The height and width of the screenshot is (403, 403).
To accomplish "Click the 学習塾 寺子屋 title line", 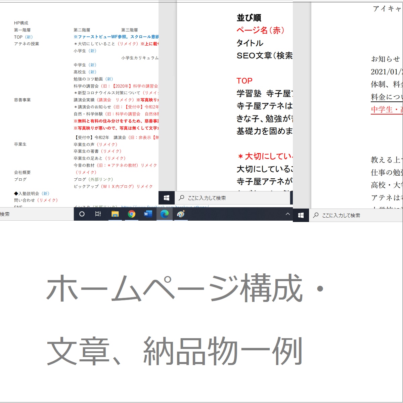I will point(265,93).
